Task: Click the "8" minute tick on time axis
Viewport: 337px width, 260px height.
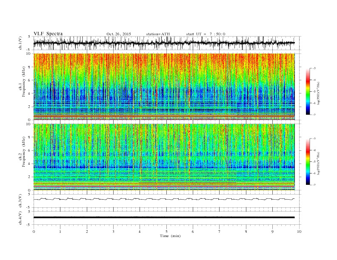Action: point(246,232)
